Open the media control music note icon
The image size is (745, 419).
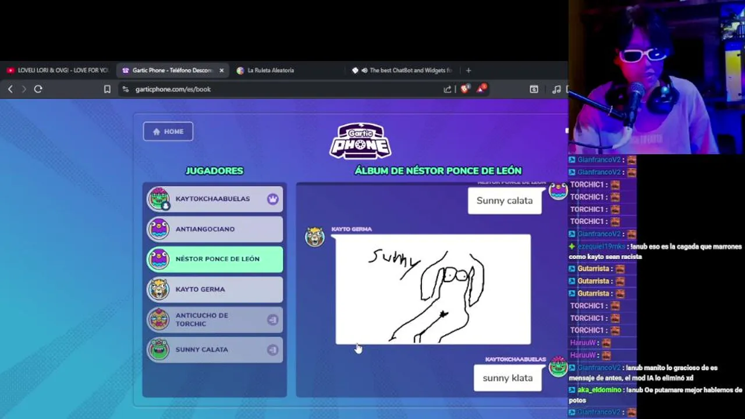coord(556,89)
